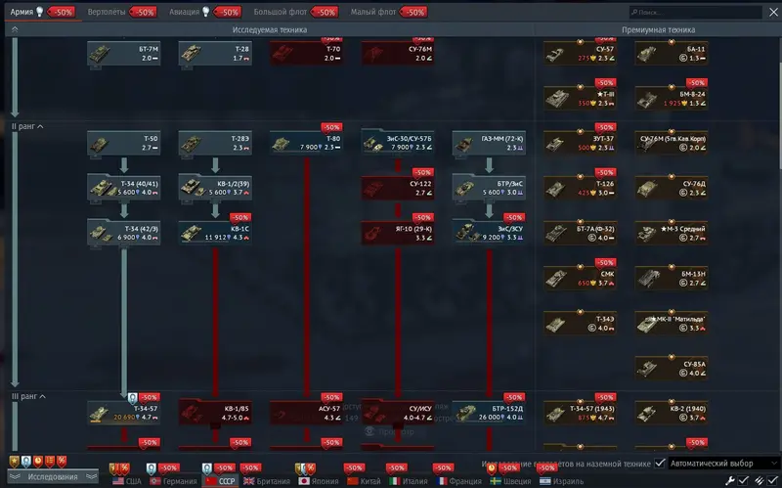The width and height of the screenshot is (782, 488).
Task: Click the ЯГ-10 (29-К) vehicle card
Action: (397, 232)
